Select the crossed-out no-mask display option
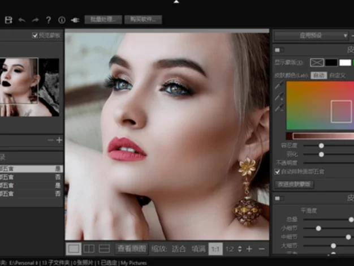Screen dimensions: 354x266 coord(317,63)
